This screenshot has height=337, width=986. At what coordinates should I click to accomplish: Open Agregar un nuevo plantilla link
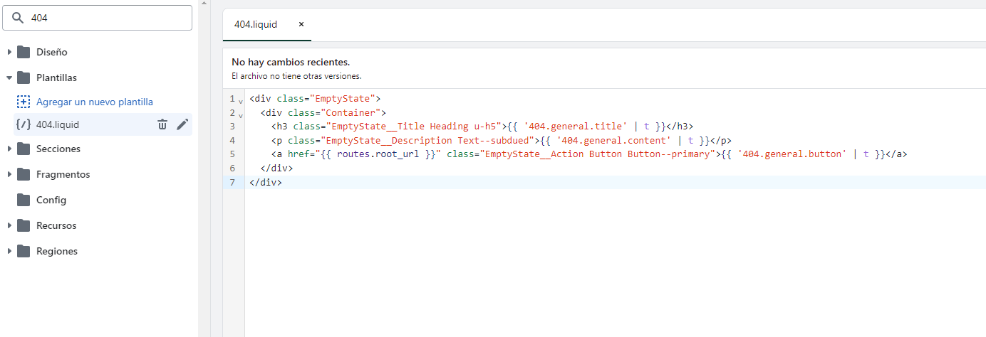(x=95, y=102)
